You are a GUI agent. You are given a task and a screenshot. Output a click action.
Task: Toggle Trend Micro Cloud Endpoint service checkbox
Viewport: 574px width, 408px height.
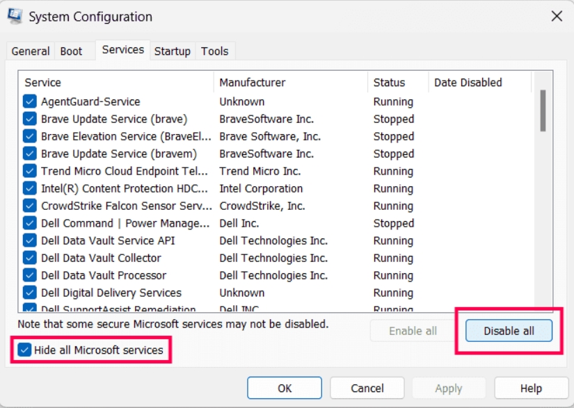click(30, 171)
